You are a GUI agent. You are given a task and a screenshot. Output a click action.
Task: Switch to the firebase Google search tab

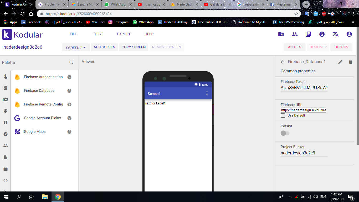tap(250, 4)
